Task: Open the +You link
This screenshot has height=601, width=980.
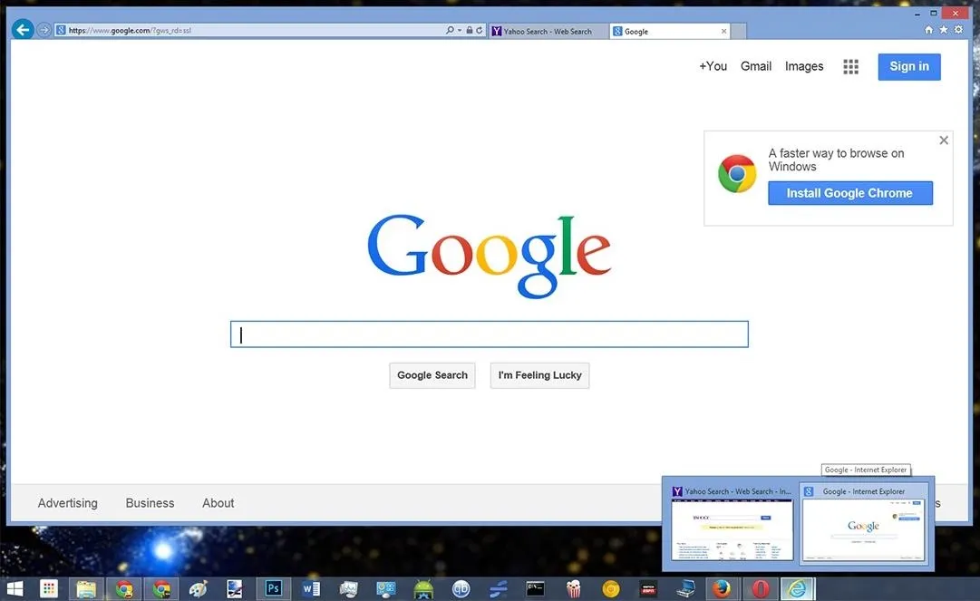Action: pos(713,66)
